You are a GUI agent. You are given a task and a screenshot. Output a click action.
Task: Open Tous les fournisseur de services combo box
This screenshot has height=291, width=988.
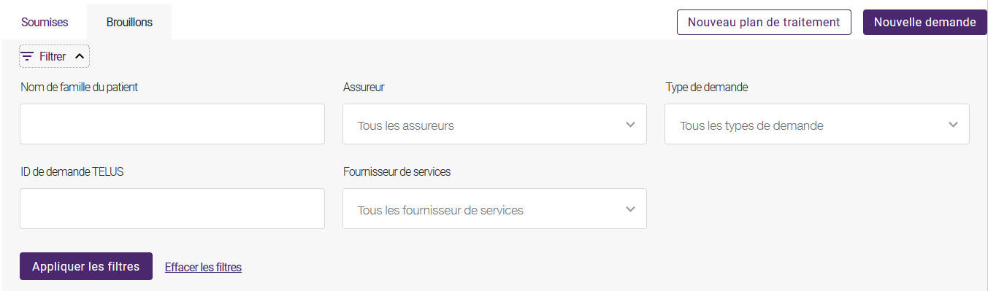click(494, 209)
